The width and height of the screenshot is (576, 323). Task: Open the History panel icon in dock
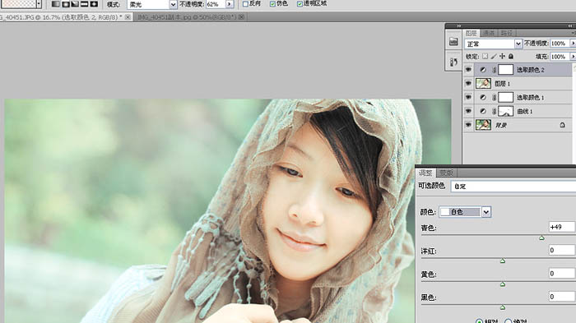[453, 62]
